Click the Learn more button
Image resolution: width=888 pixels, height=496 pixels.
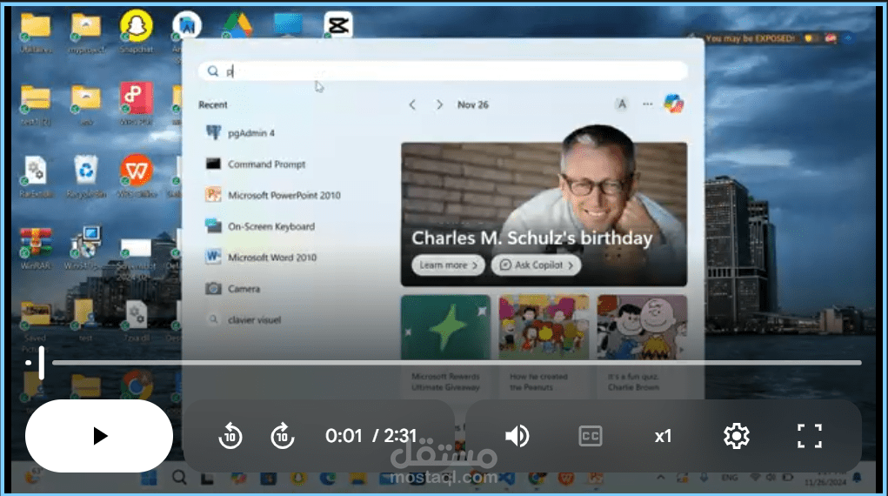click(448, 265)
